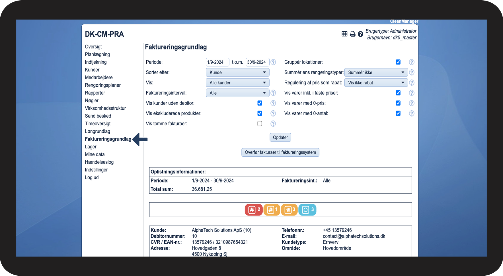Click the blue badge showing 3

307,210
